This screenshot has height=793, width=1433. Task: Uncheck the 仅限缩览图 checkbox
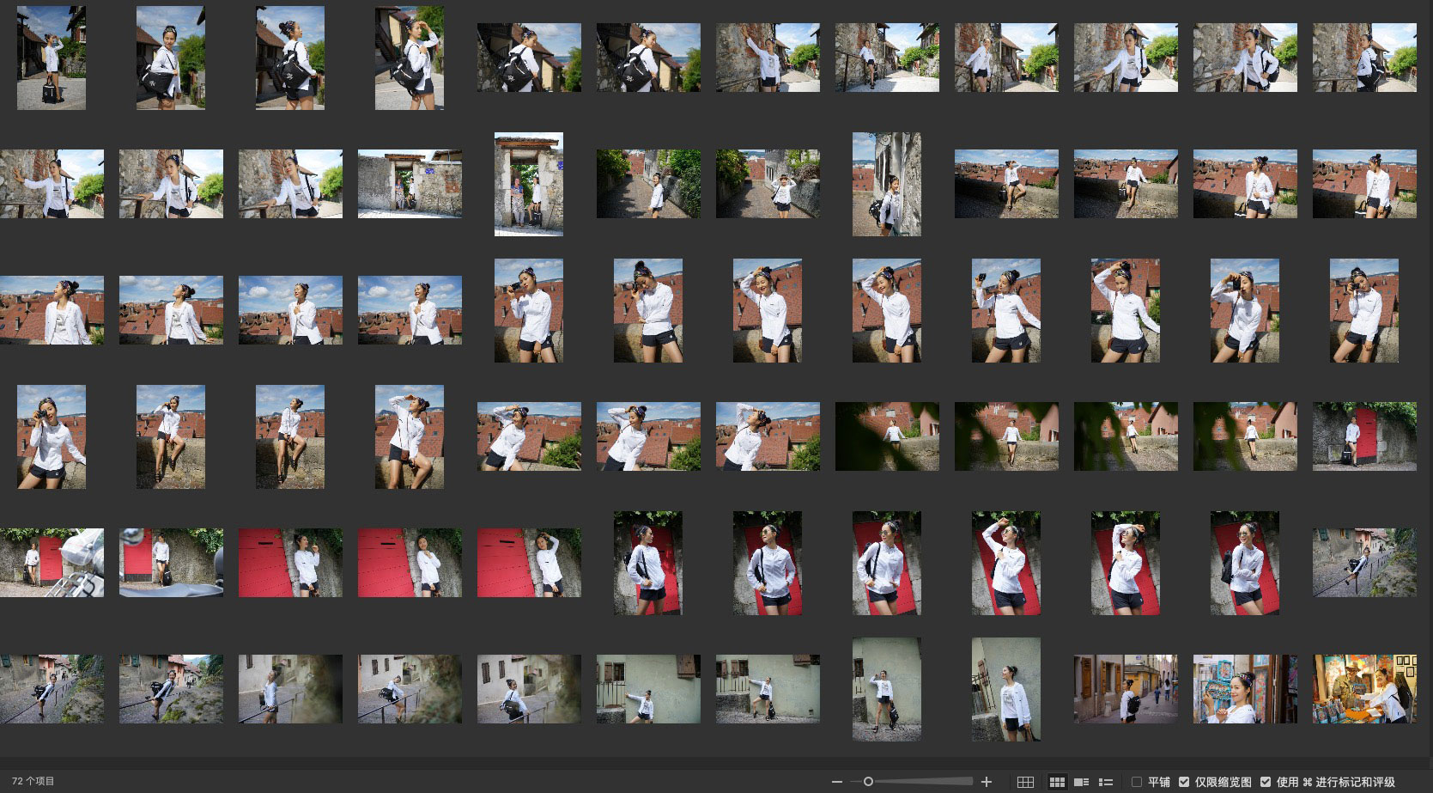pos(1184,782)
